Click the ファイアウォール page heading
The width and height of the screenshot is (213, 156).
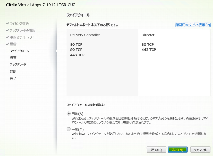point(78,15)
